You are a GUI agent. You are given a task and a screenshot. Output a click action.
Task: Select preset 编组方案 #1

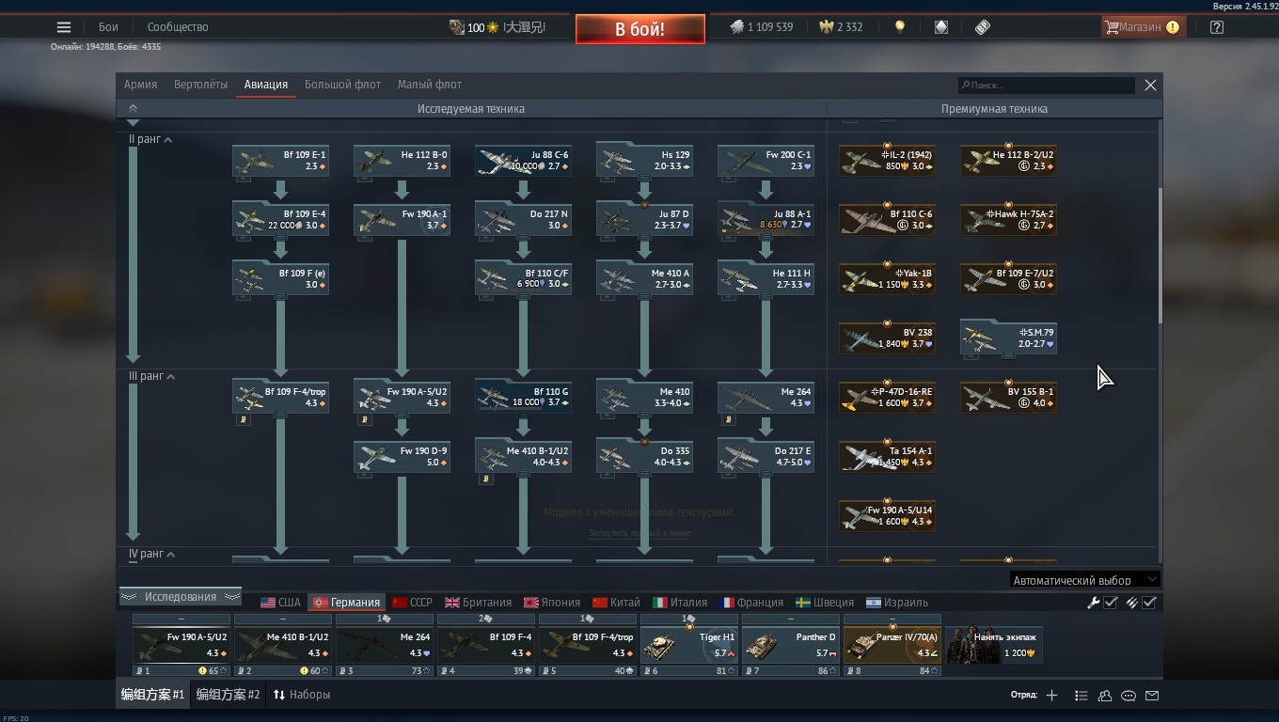click(153, 695)
